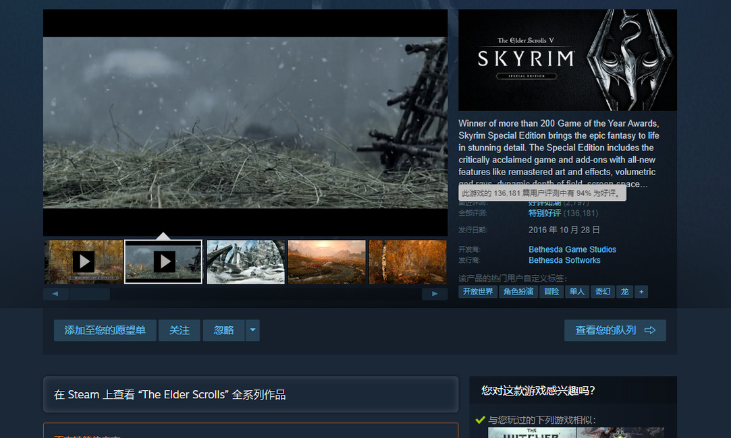Select the 奇幻 tag

tap(603, 292)
